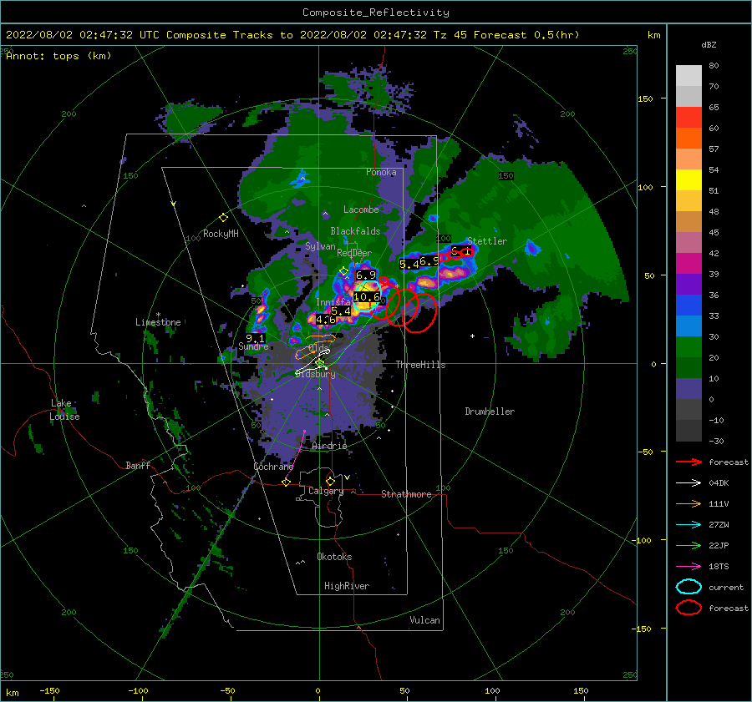Click the red forecast ellipse legend icon

pyautogui.click(x=688, y=608)
